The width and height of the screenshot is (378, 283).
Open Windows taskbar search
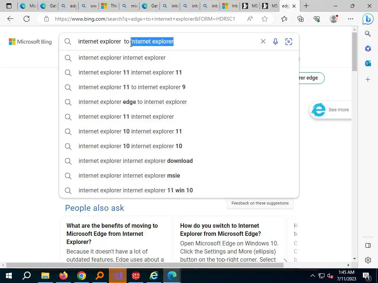tap(27, 276)
